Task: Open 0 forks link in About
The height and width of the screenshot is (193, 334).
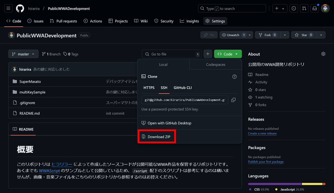Action: (257, 105)
